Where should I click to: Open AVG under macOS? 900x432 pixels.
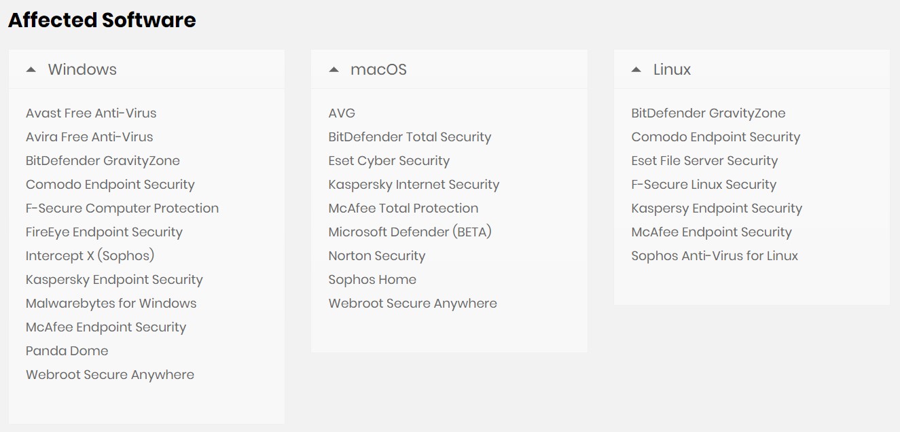point(342,113)
